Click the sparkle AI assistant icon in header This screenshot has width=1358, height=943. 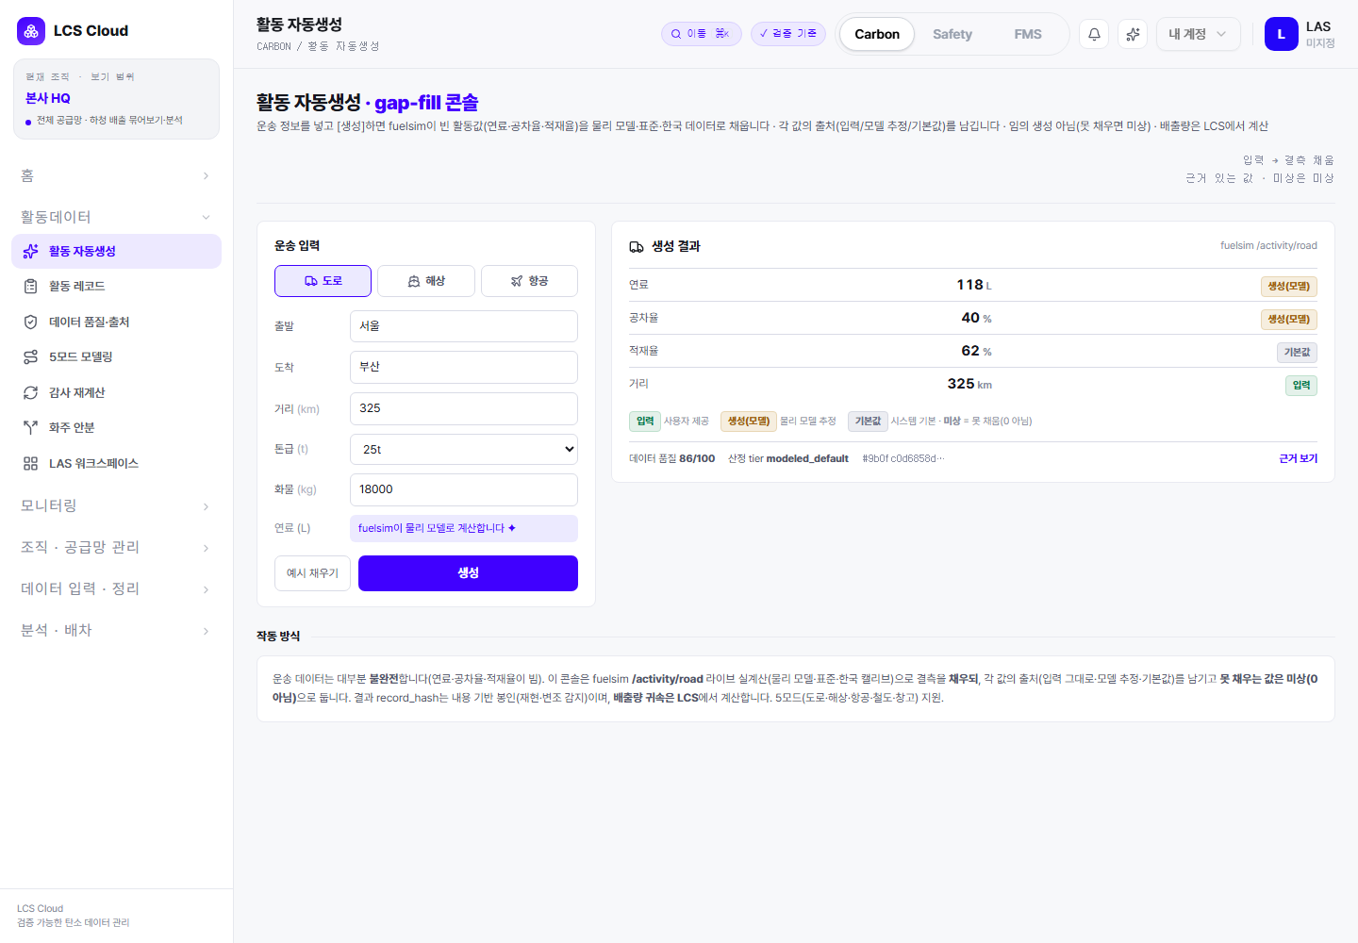[x=1133, y=34]
